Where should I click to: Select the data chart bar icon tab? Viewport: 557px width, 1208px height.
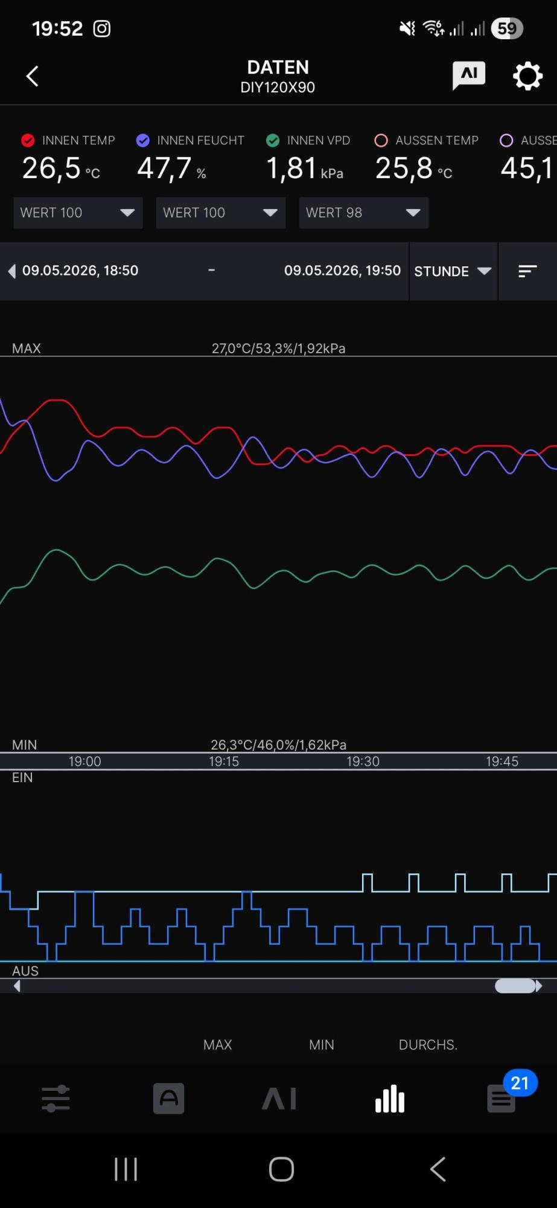390,1099
